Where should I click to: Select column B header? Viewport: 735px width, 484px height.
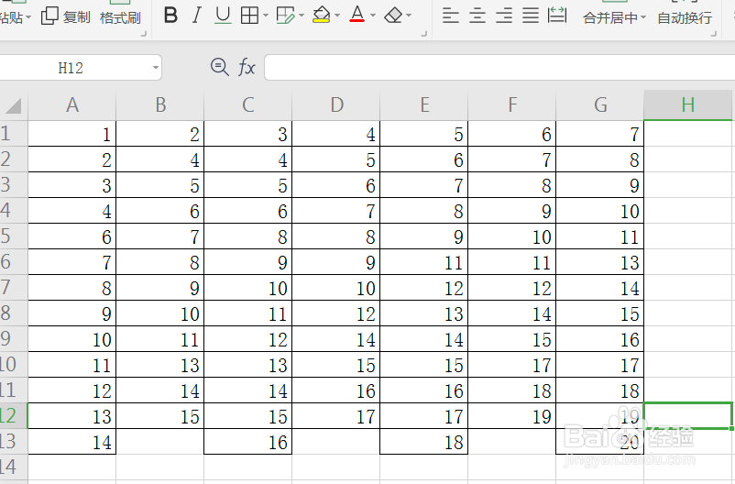tap(160, 105)
